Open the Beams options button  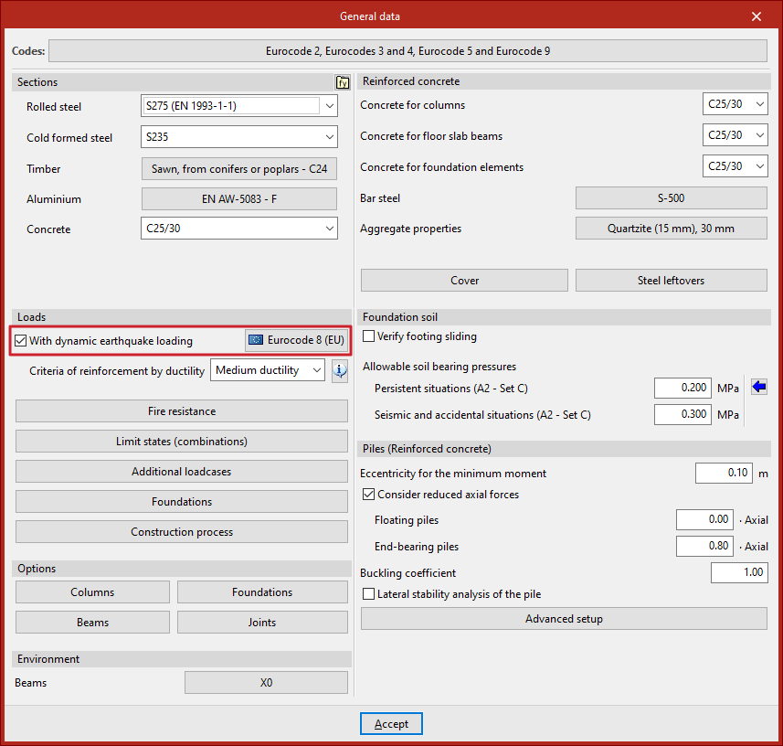tap(92, 622)
